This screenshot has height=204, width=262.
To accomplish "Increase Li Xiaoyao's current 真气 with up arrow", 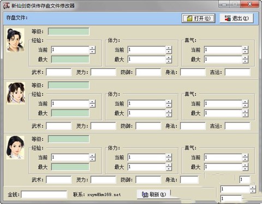I will [245, 48].
